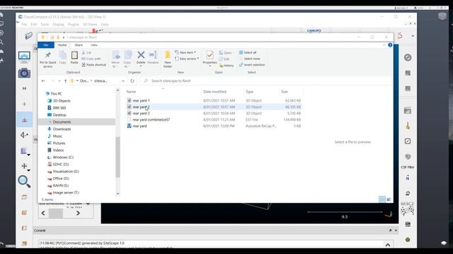This screenshot has height=254, width=453.
Task: Open CloudCompare view cube dropdown icon
Action: [x=25, y=151]
